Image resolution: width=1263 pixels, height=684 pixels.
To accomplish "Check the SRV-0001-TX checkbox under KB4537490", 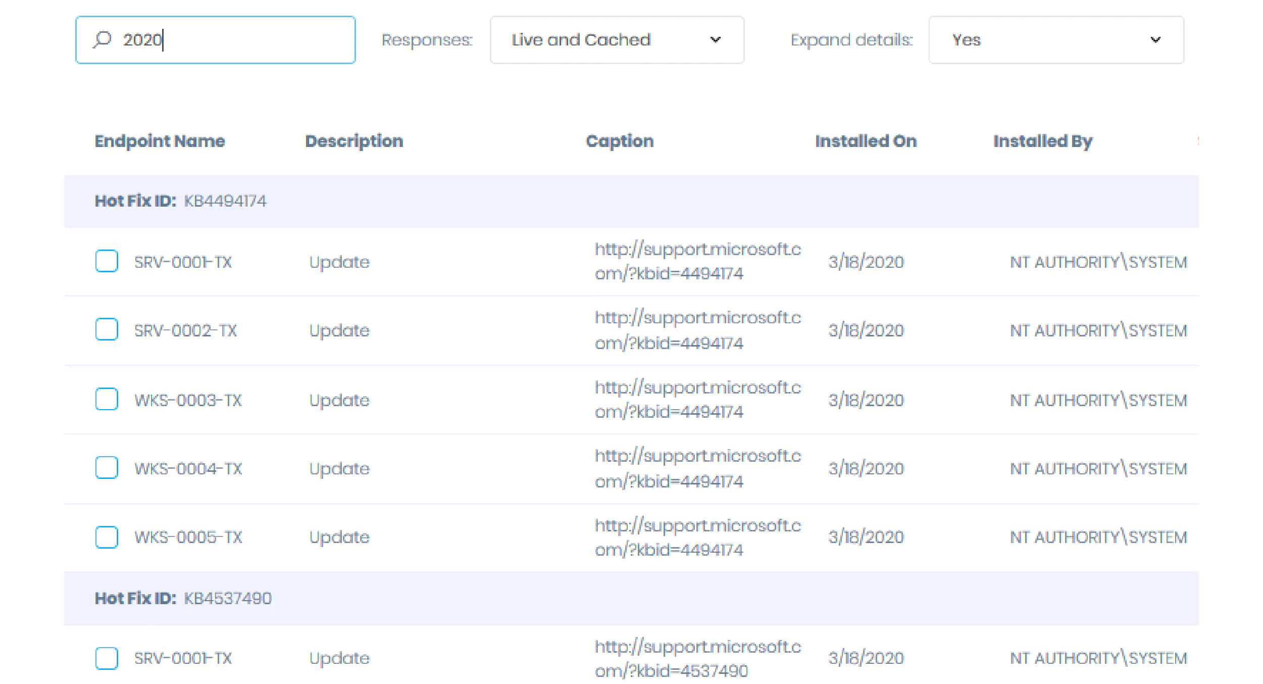I will tap(106, 658).
